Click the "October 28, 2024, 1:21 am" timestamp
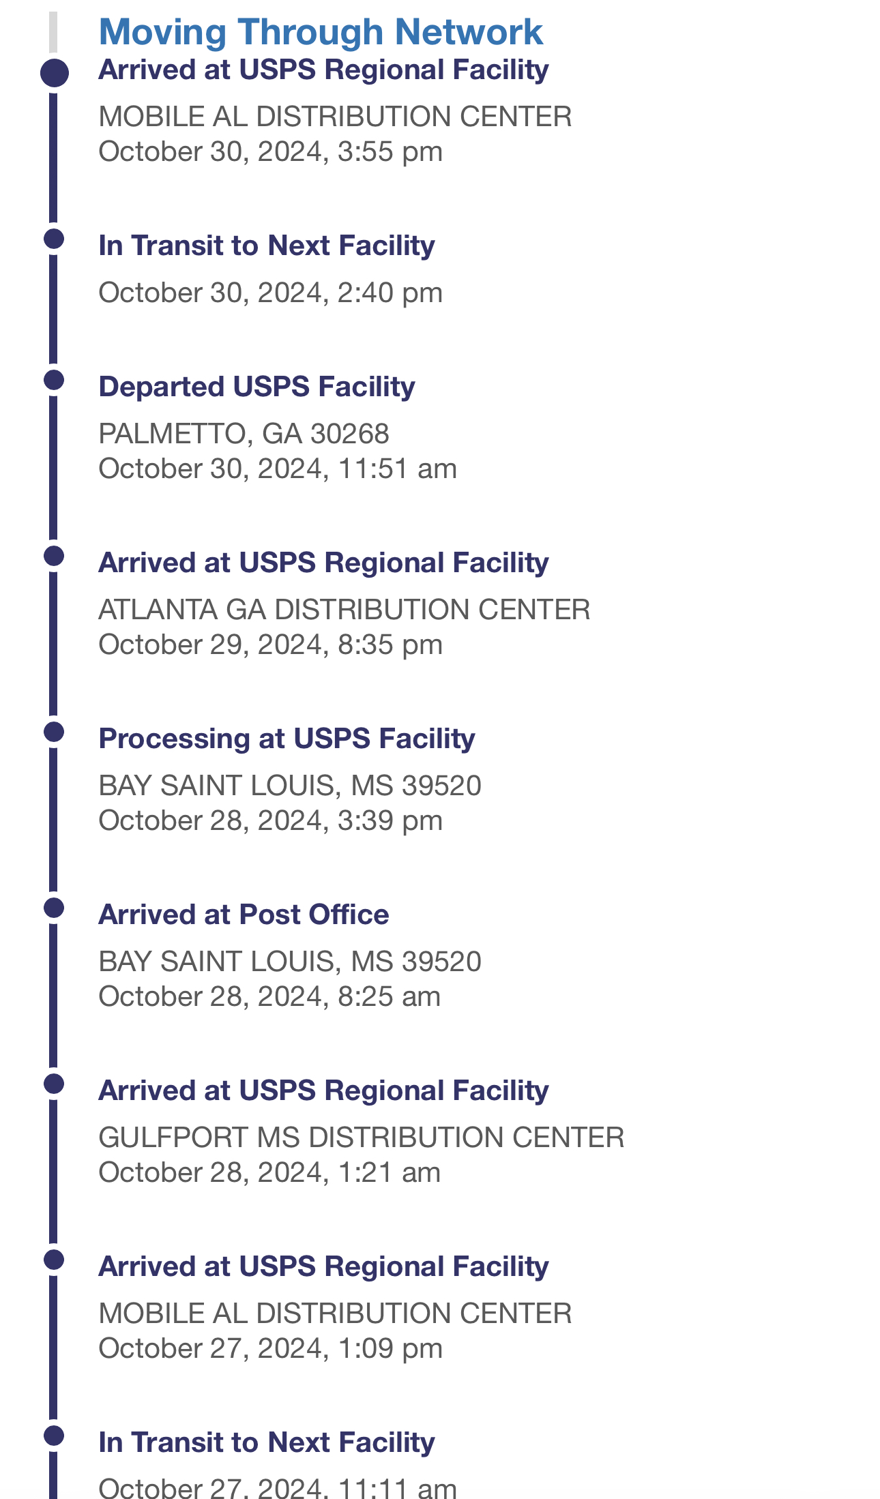 (x=269, y=1173)
